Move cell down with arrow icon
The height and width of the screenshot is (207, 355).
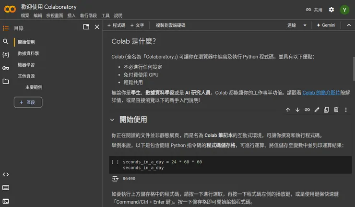[297, 110]
